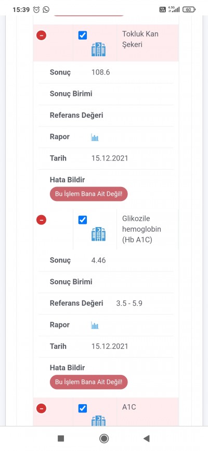208x451 pixels.
Task: Tap the 3.5 - 5.9 reference value
Action: [129, 303]
